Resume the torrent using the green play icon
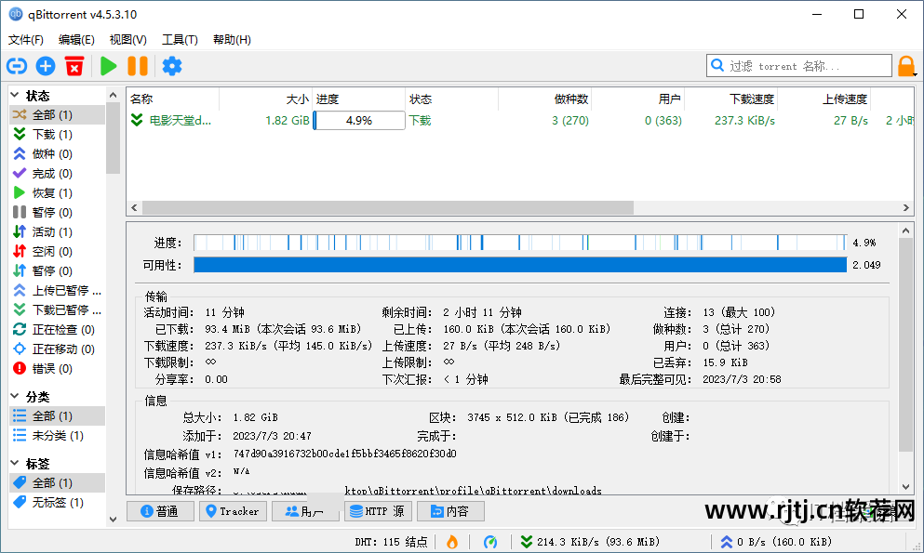This screenshot has height=553, width=924. tap(107, 65)
